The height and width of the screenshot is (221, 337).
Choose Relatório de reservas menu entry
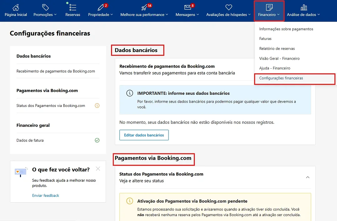pos(277,49)
